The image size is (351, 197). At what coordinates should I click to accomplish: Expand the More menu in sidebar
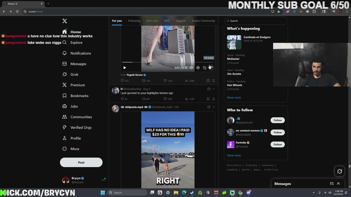[x=71, y=149]
